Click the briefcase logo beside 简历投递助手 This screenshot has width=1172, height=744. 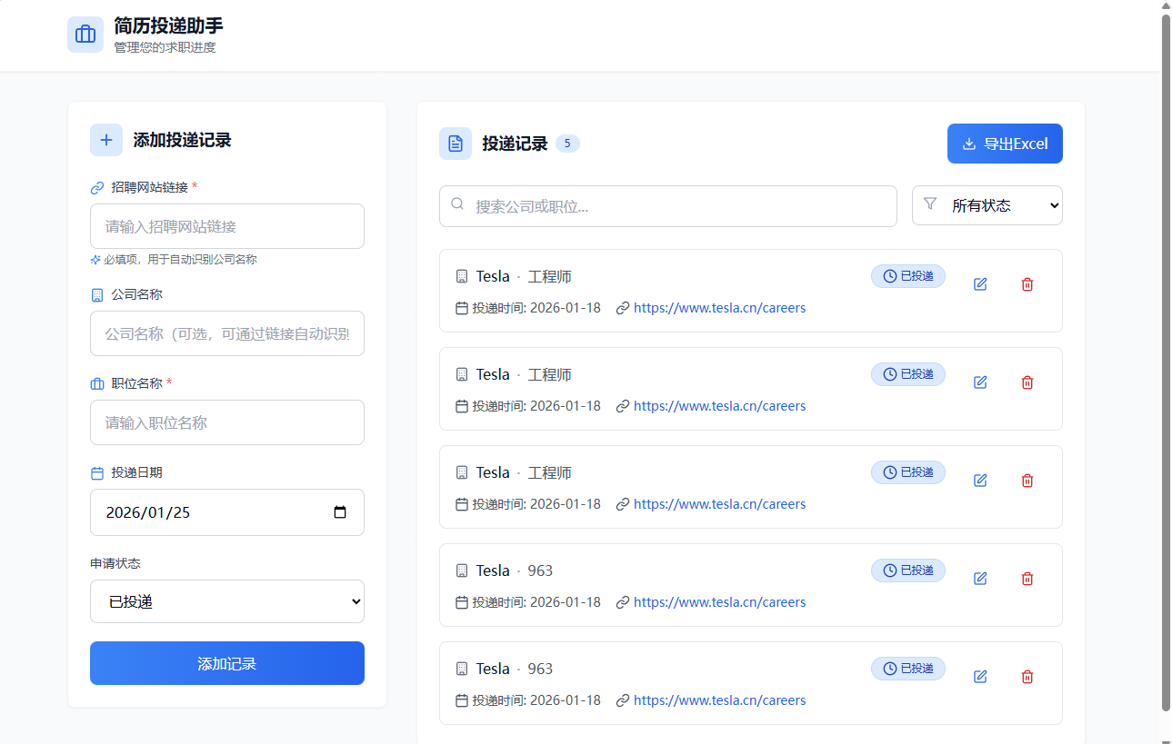(x=85, y=35)
